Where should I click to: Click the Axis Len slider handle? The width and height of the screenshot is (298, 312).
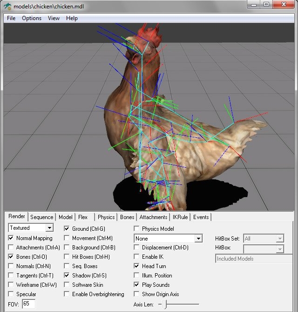[164, 304]
